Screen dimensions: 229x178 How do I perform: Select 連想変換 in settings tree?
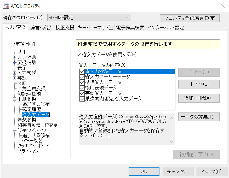click(x=27, y=120)
